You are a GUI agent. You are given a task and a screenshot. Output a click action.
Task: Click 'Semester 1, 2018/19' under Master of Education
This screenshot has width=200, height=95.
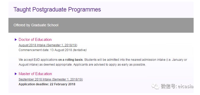coord(67,79)
